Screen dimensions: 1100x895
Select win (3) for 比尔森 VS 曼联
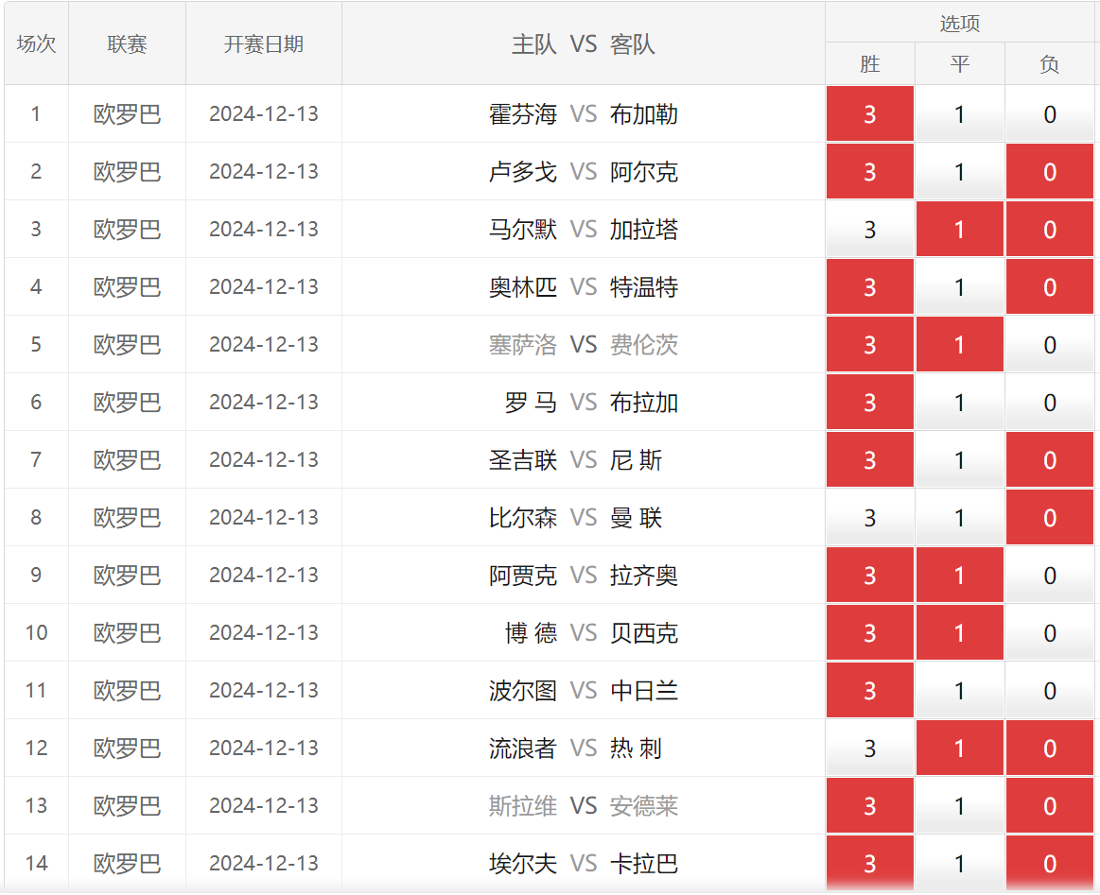point(870,518)
